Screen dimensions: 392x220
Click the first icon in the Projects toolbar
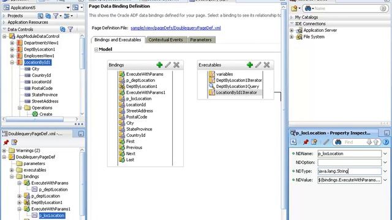40,16
